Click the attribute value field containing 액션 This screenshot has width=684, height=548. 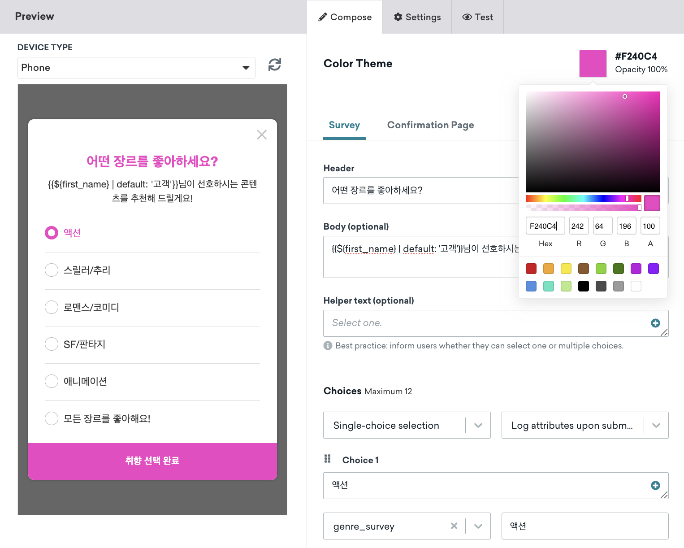(585, 526)
